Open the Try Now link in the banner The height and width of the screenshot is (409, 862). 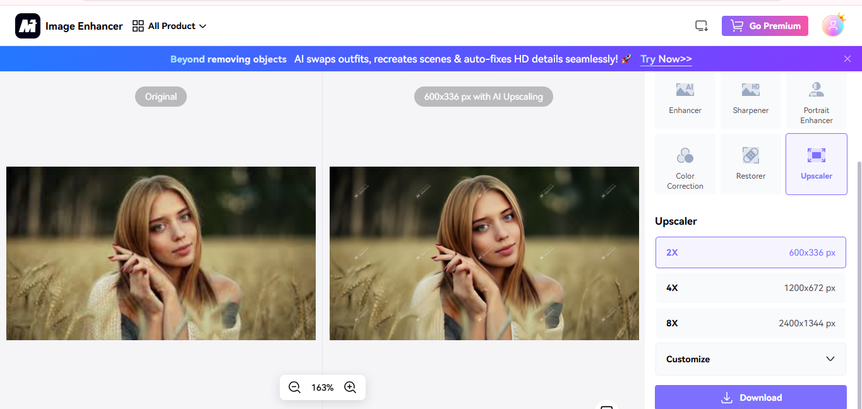click(666, 59)
